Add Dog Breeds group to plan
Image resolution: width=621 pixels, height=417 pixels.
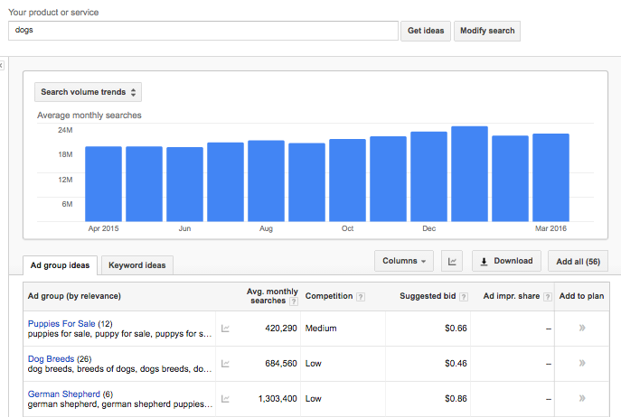click(582, 363)
